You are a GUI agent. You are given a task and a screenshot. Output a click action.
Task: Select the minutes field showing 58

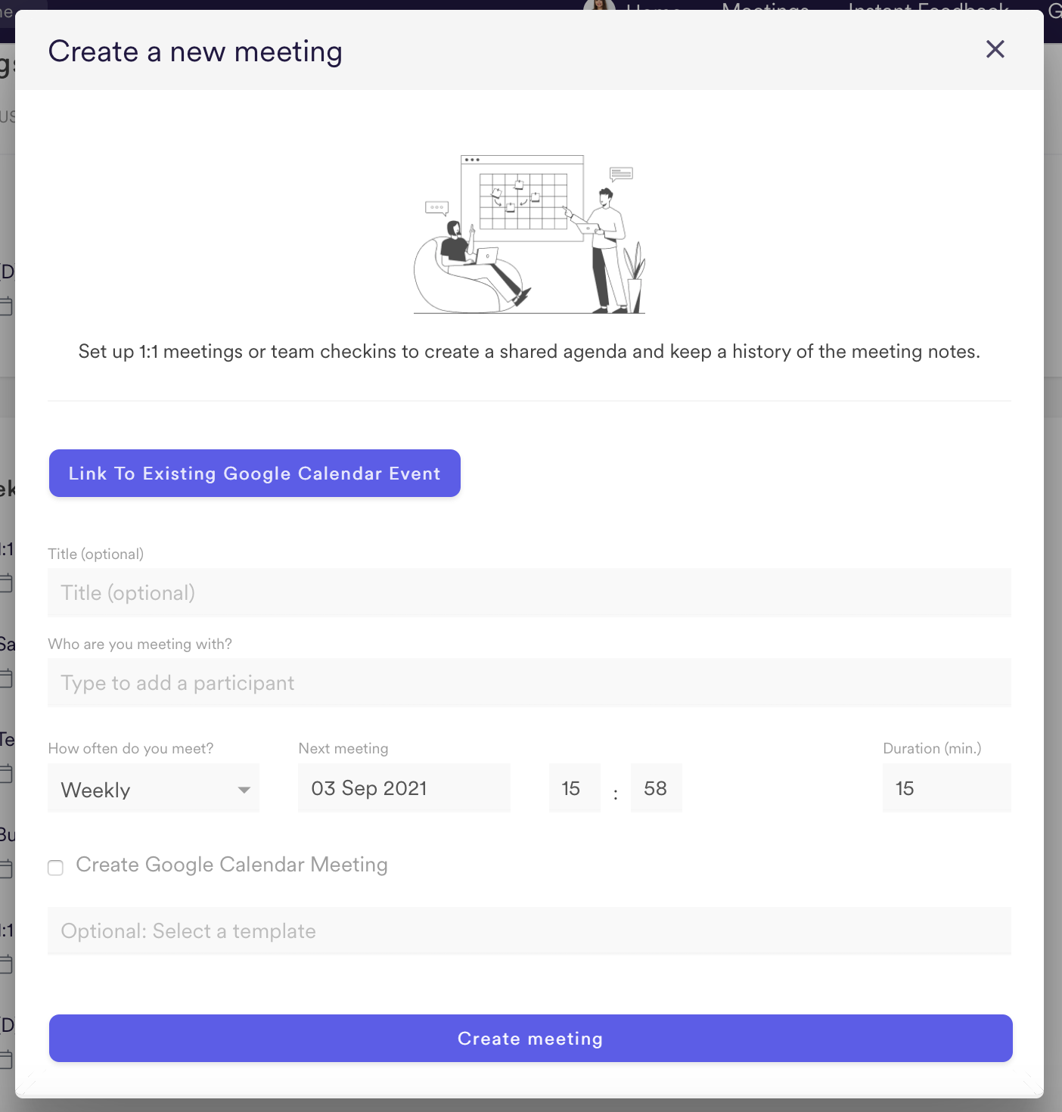656,788
